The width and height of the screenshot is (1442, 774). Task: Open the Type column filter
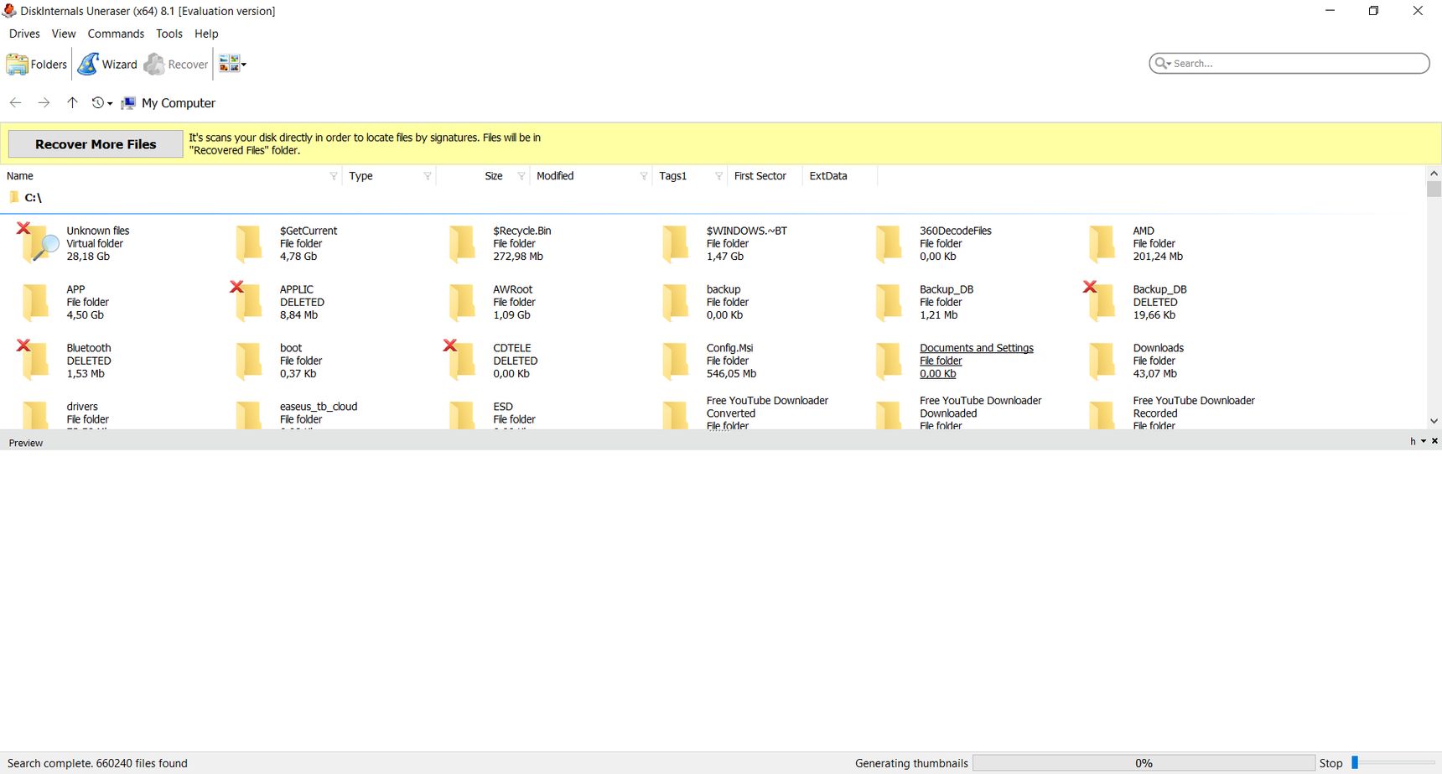point(427,176)
